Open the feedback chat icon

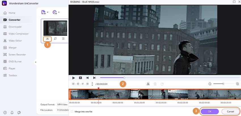(19, 113)
